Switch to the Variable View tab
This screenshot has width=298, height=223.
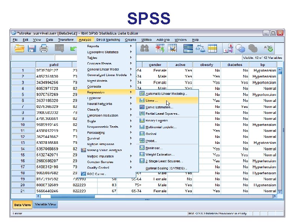pos(45,204)
